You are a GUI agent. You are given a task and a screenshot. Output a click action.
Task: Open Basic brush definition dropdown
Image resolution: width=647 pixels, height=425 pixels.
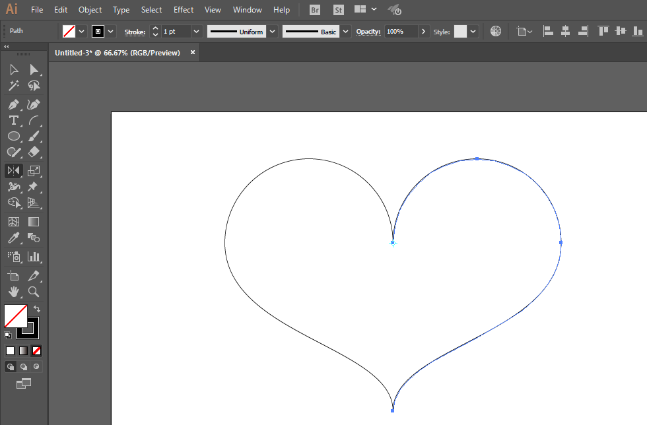(x=345, y=32)
